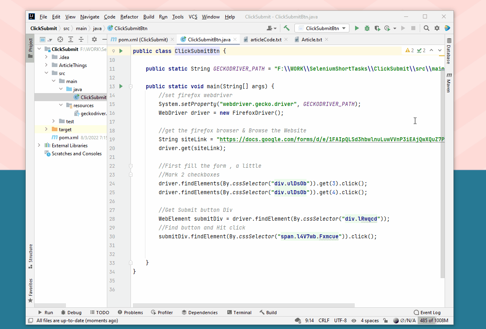
Task: Expand External Libraries node
Action: click(x=39, y=145)
